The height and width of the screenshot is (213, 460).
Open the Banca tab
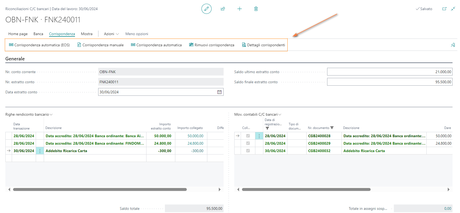tap(38, 34)
